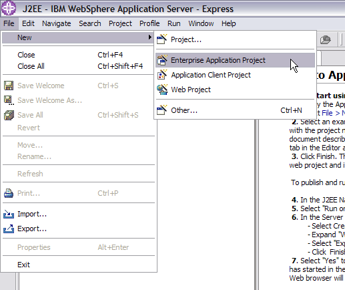Click the Export arrow icon
Screen dimensions: 345x290
coord(9,229)
